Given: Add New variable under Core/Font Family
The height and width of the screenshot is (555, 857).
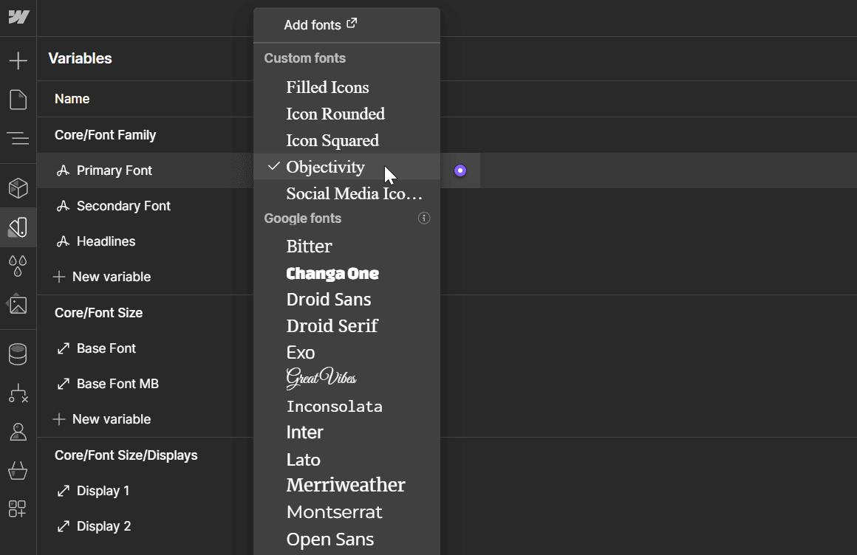Looking at the screenshot, I should coord(102,277).
